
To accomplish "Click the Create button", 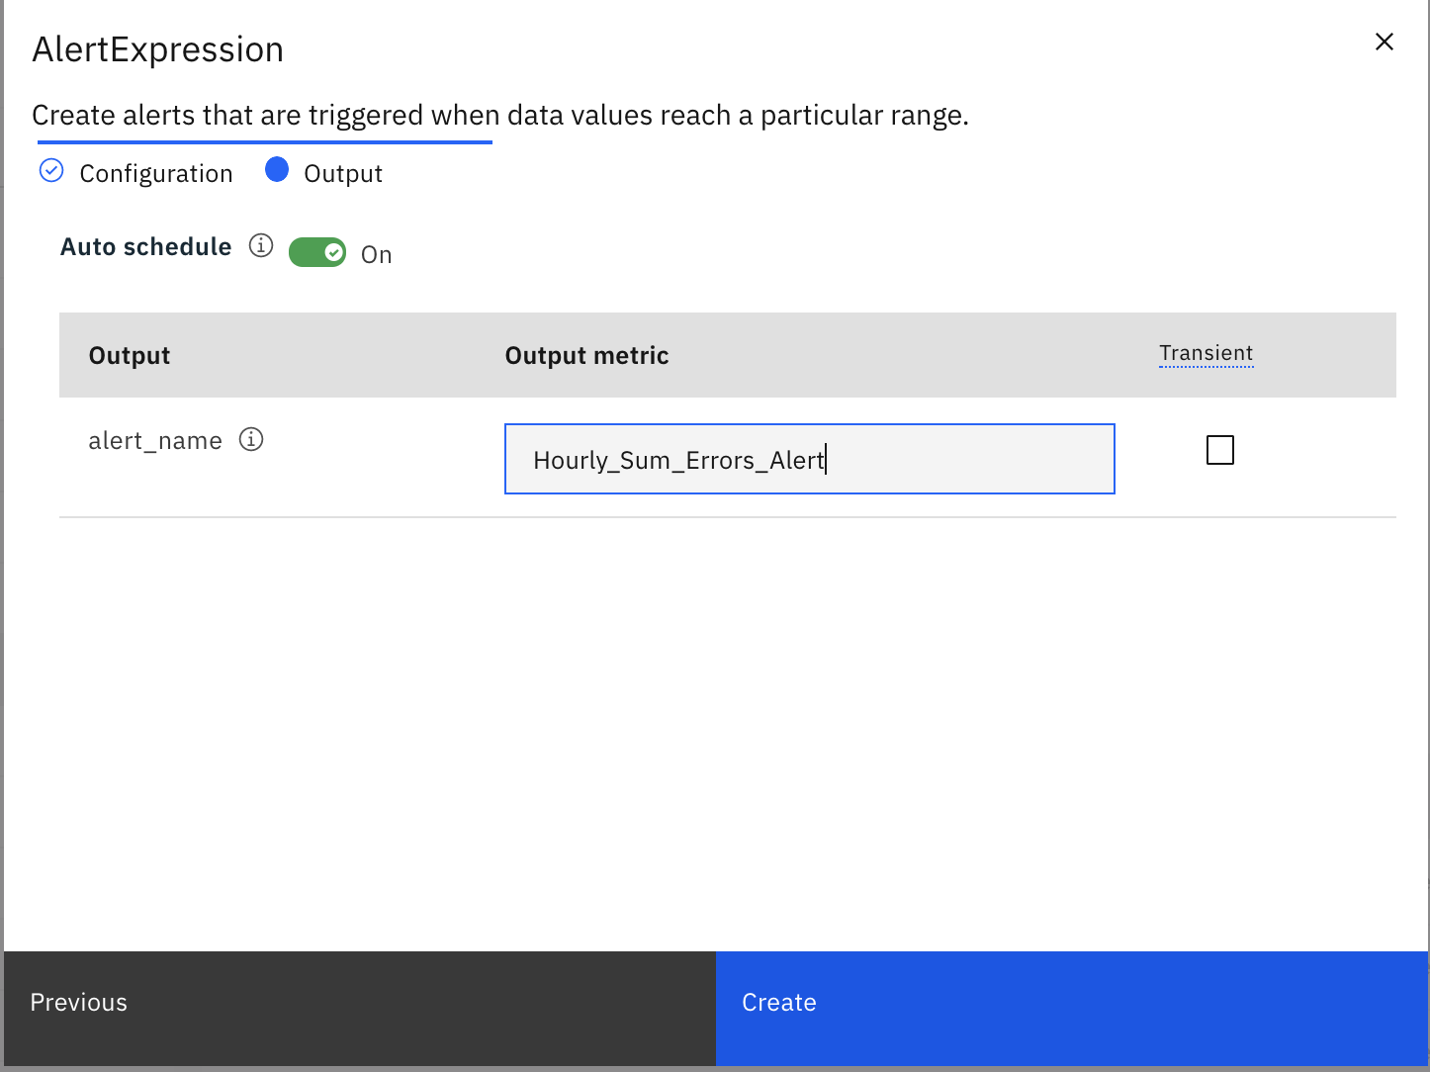I will 1072,1009.
